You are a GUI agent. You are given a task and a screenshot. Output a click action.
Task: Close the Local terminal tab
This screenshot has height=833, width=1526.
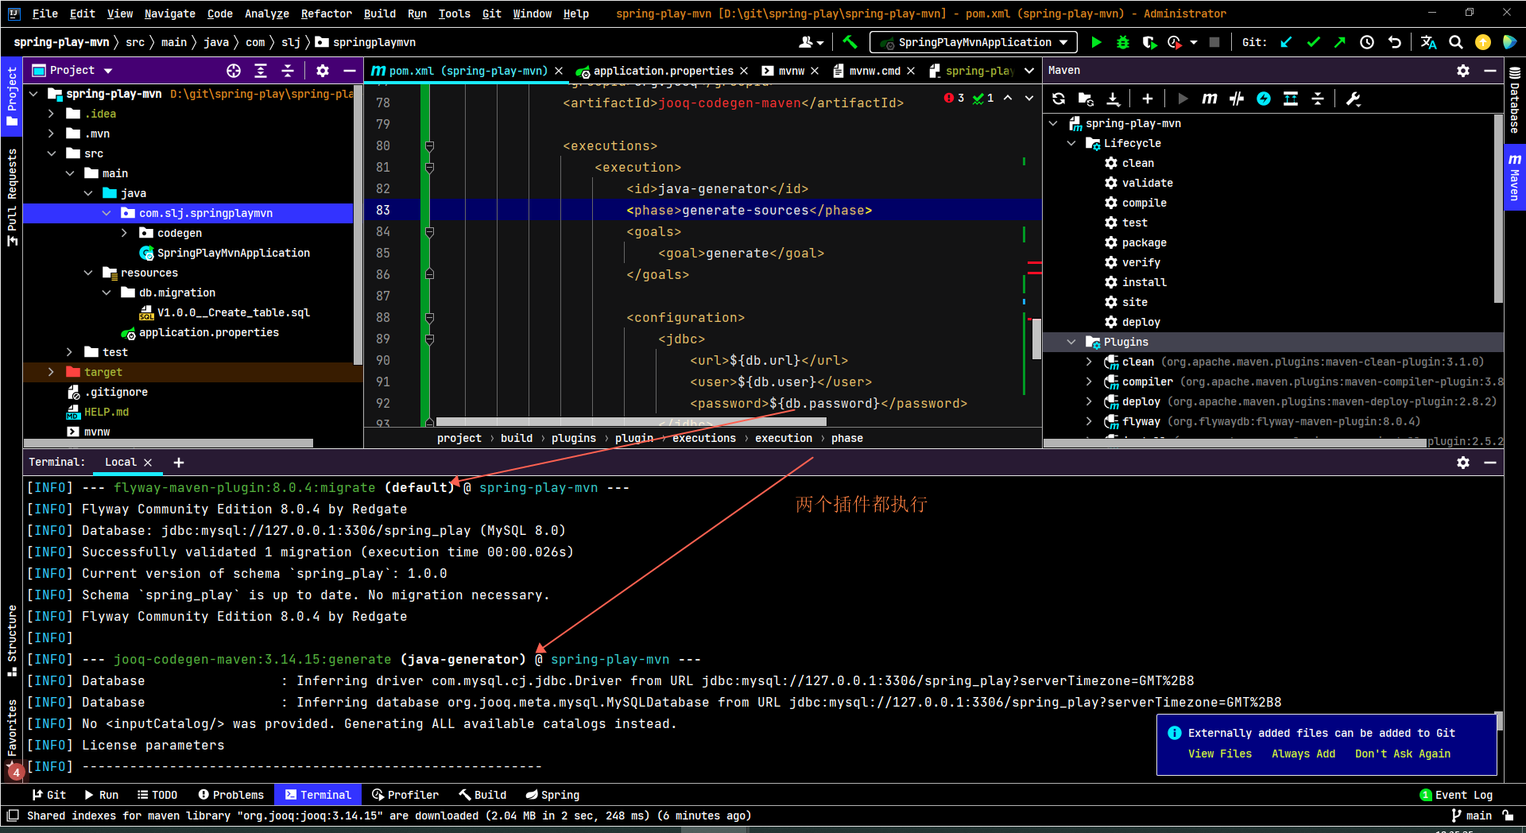tap(148, 463)
